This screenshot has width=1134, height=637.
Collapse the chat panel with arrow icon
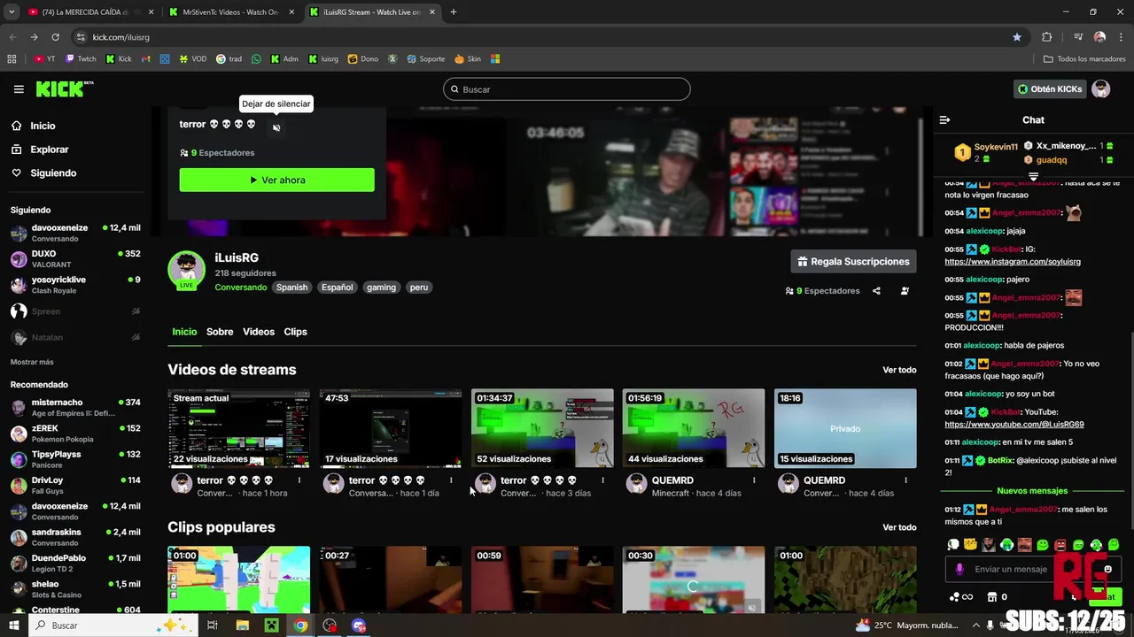point(944,119)
